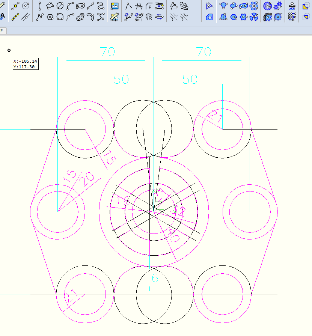The image size is (312, 336).
Task: Activate the curved kidney-shaped slot tool
Action: [x=80, y=17]
